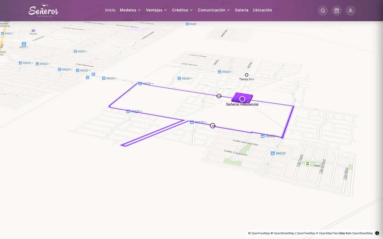Open the user account icon
Screen dimensions: 383x239
351,11
